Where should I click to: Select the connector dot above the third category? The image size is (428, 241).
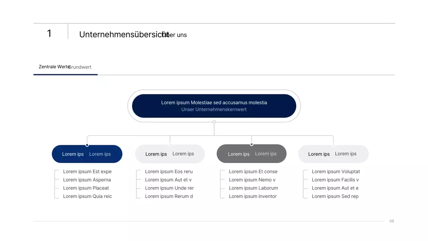point(251,145)
